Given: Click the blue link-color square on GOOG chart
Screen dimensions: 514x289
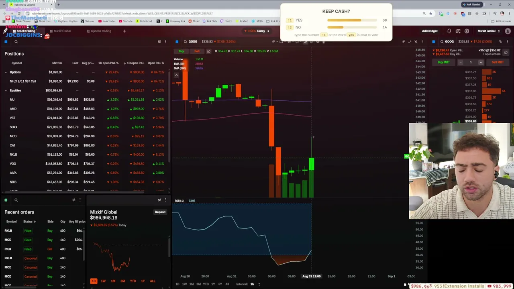Looking at the screenshot, I should point(177,42).
